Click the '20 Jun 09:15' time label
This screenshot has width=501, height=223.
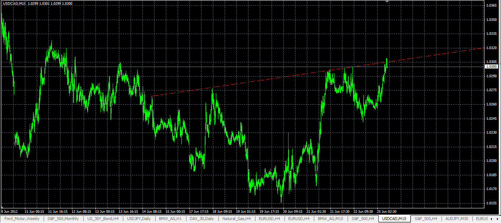(293, 212)
